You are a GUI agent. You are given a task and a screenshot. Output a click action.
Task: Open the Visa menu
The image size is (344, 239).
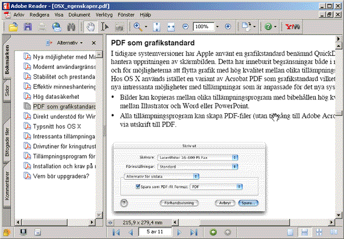(59, 15)
